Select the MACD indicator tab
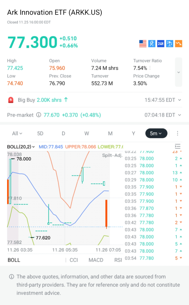Image resolution: width=189 pixels, height=305 pixels. pyautogui.click(x=96, y=260)
